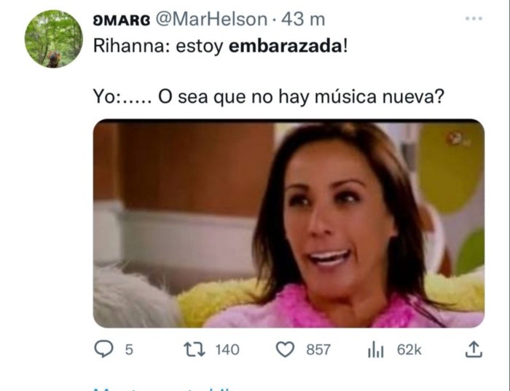The width and height of the screenshot is (510, 391).
Task: Click the bold word embarazada
Action: click(x=285, y=46)
